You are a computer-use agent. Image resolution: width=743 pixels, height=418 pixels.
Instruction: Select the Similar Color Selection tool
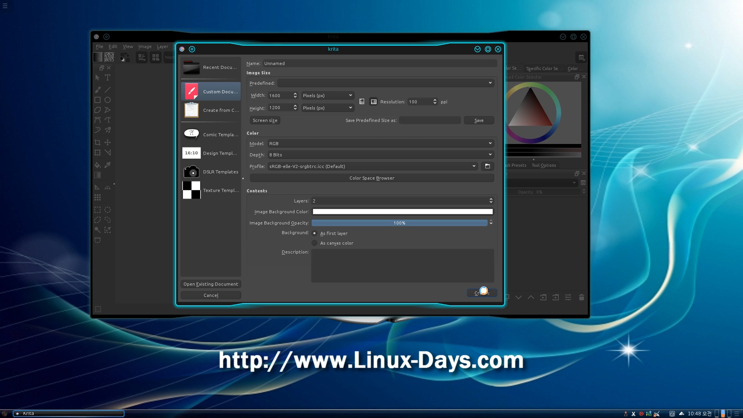(x=108, y=230)
